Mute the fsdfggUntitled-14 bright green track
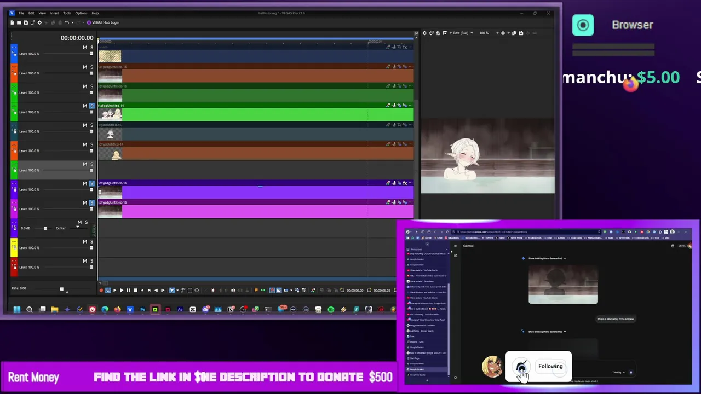 point(85,106)
